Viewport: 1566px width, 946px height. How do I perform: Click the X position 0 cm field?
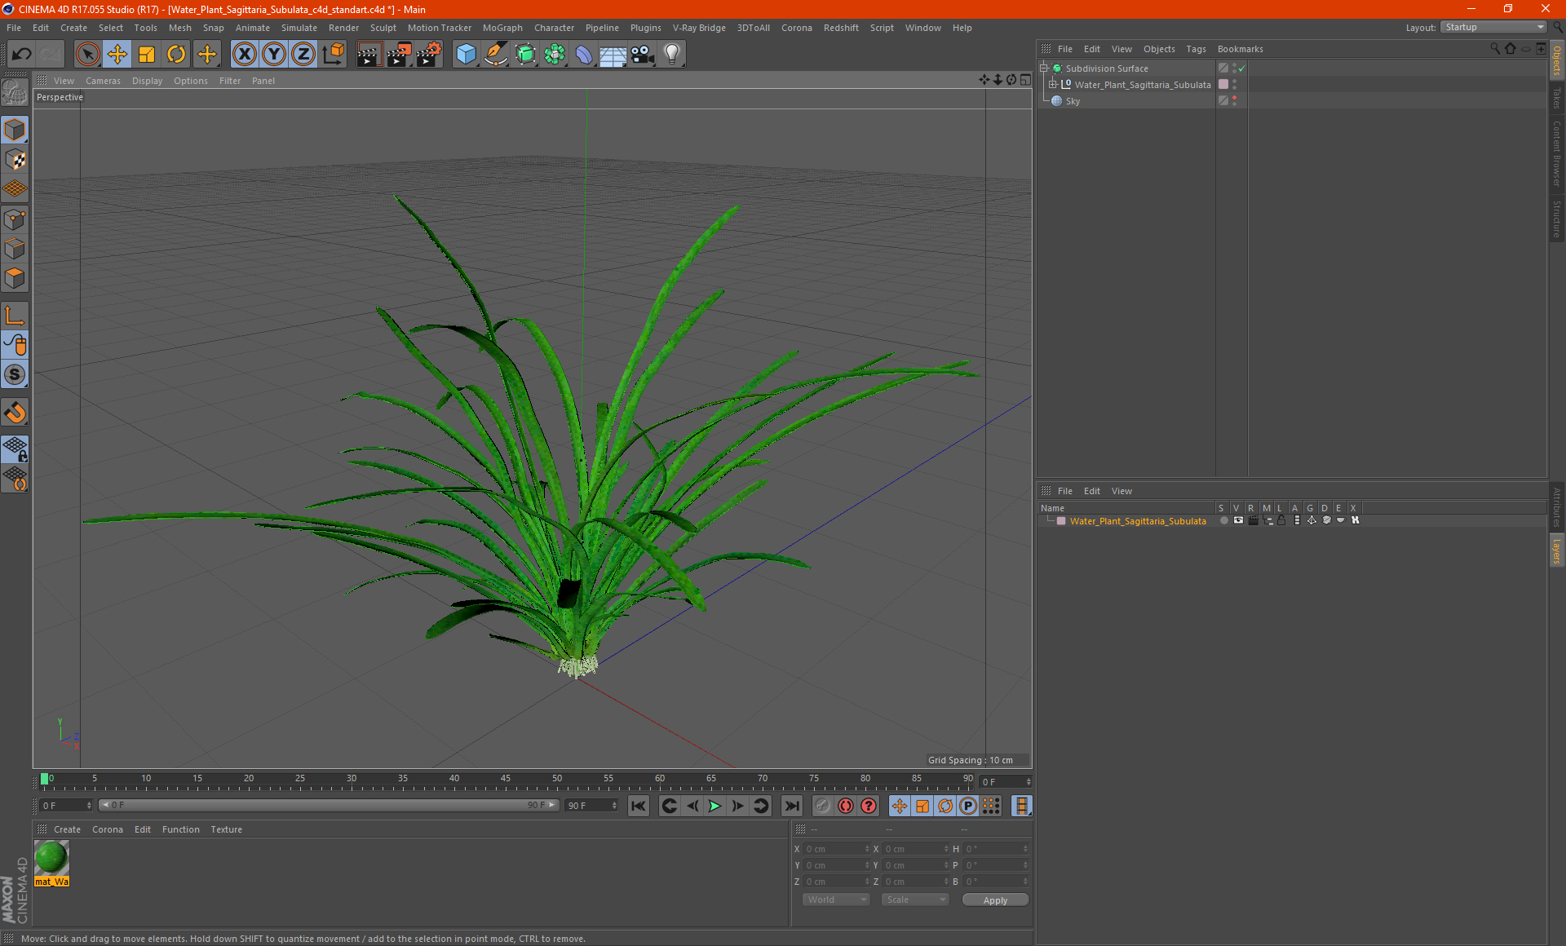(836, 849)
